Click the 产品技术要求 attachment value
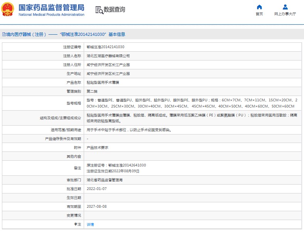The width and height of the screenshot is (304, 232). tap(97, 148)
